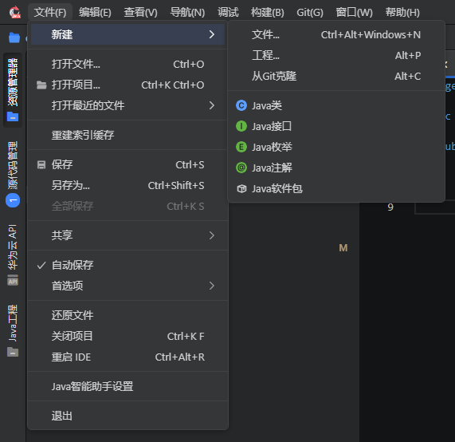
Task: Open the 查看(V) menu
Action: [x=141, y=13]
